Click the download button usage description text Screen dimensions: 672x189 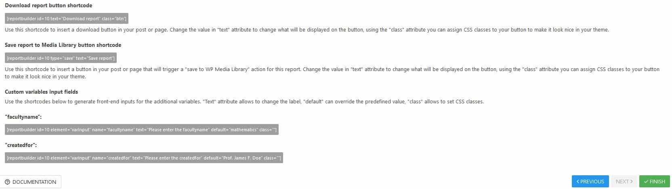(x=307, y=30)
